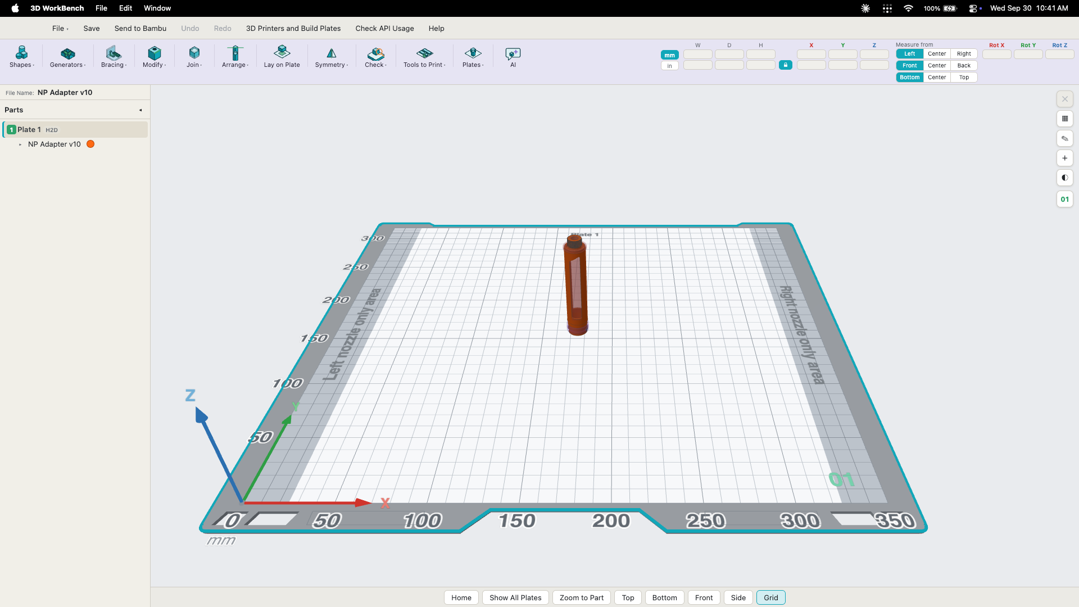
Task: Click the Rot X input field
Action: (x=997, y=55)
